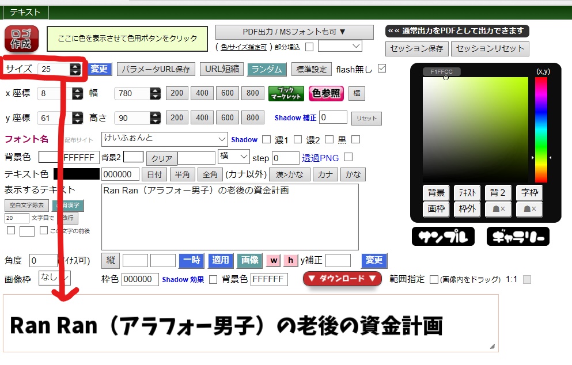Enable the Shadow checkbox by font name
Screen dimensions: 572x365
[267, 139]
